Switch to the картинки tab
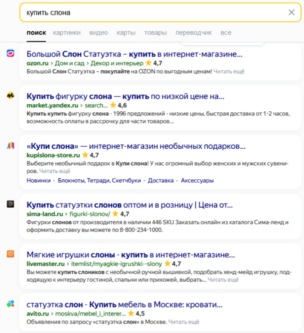304x333 pixels. (67, 33)
